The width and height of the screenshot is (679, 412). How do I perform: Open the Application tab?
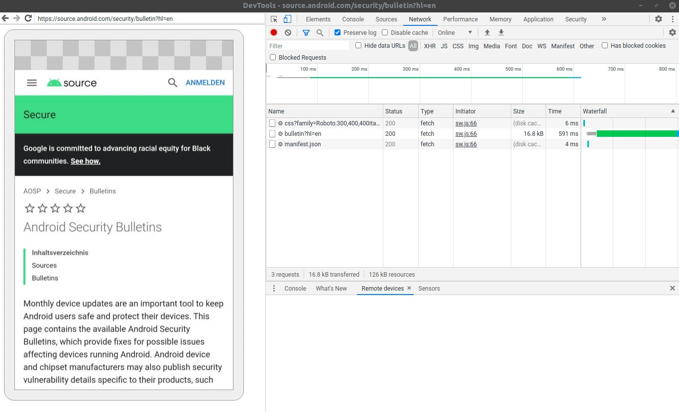point(538,19)
